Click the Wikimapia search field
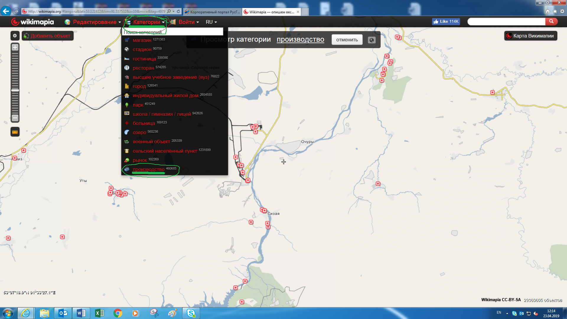This screenshot has height=319, width=567. pyautogui.click(x=506, y=22)
